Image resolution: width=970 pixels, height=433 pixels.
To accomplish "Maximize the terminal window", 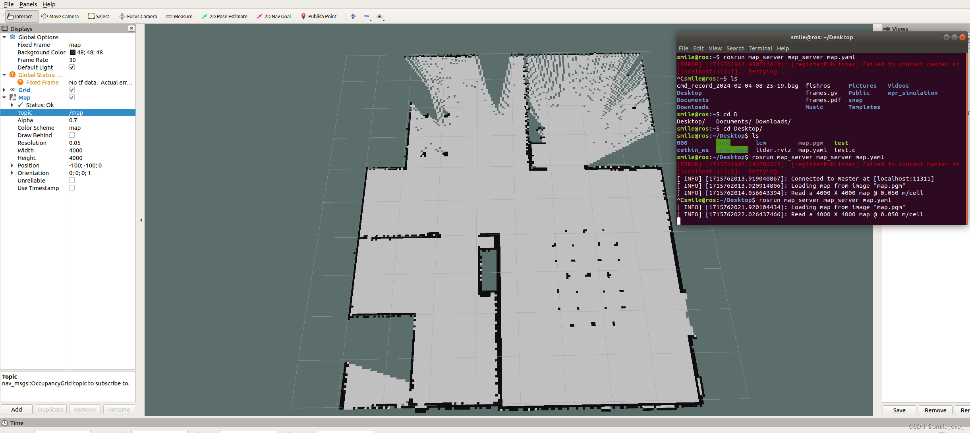I will [954, 37].
